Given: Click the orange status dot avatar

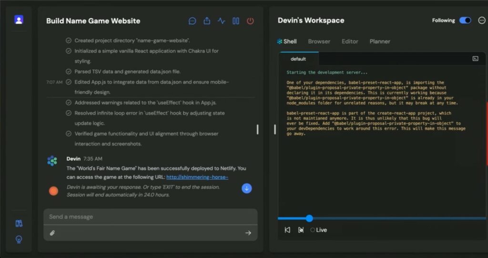Looking at the screenshot, I should (x=53, y=191).
